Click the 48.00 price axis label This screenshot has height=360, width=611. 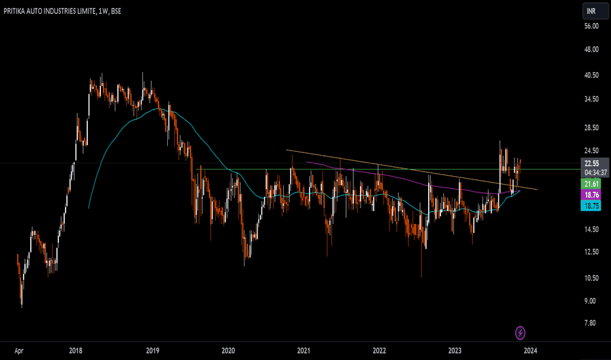tap(591, 50)
